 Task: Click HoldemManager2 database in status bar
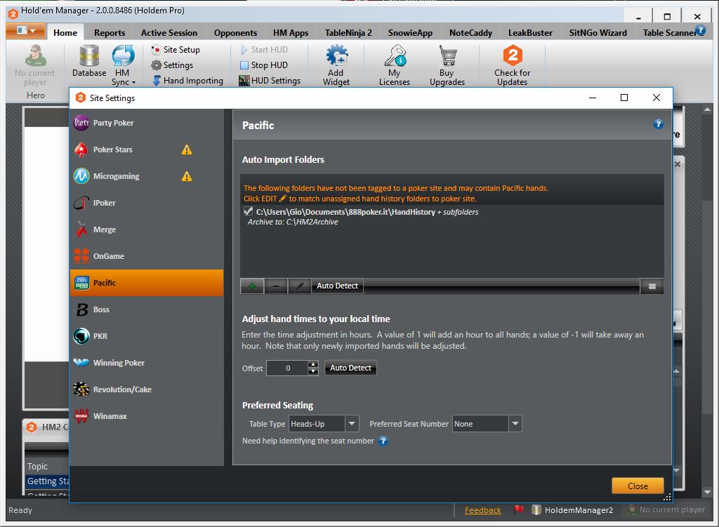572,510
